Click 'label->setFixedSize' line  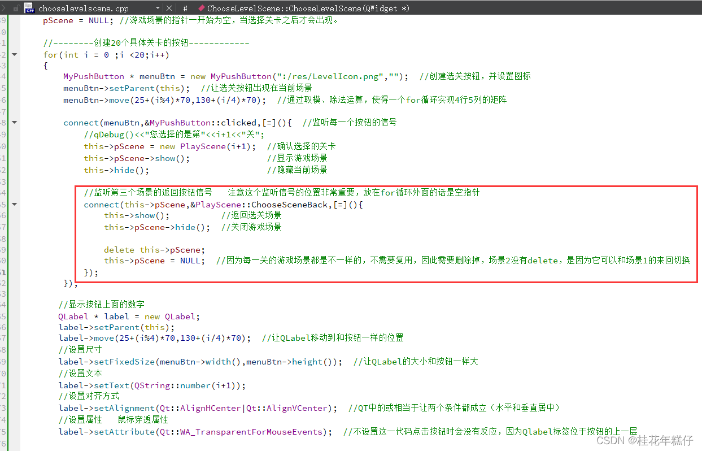coord(200,362)
